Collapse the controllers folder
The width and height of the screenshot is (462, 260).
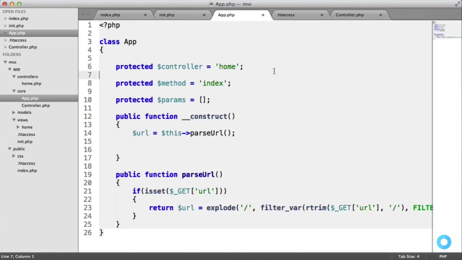[14, 77]
